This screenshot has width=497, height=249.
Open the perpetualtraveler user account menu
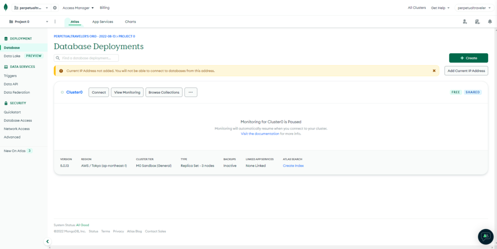click(x=474, y=8)
